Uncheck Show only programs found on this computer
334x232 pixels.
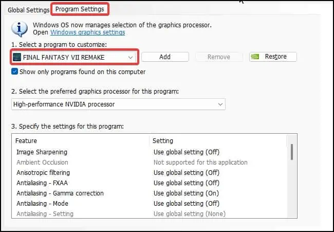(14, 72)
